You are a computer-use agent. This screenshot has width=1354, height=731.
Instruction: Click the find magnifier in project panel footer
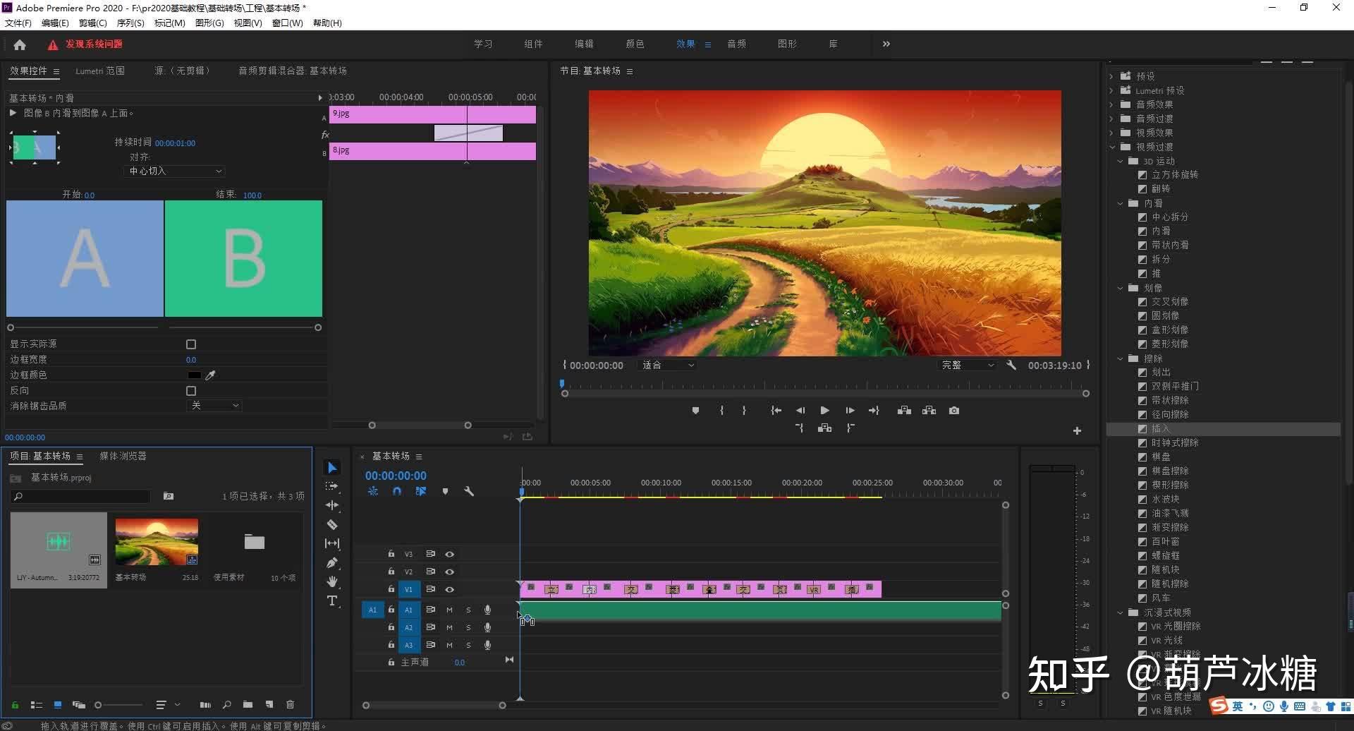click(x=226, y=704)
